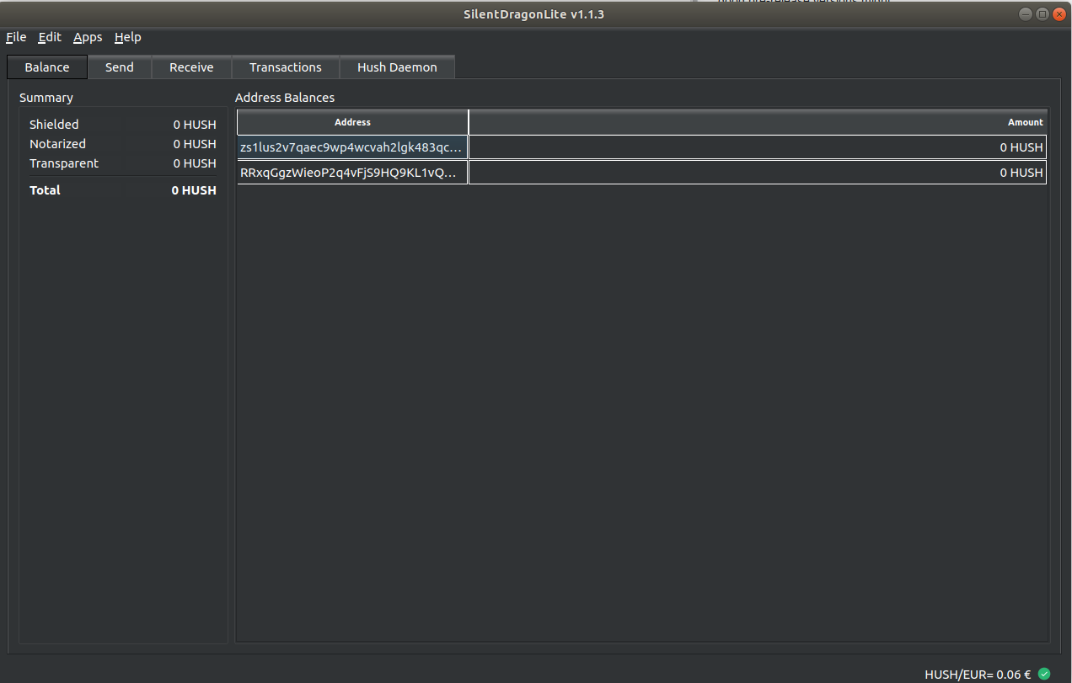Select the RRxqGgzWieoP2q4vFjS9HQ9KL1vQ address cell
Screen dimensions: 1072x683
pos(352,173)
